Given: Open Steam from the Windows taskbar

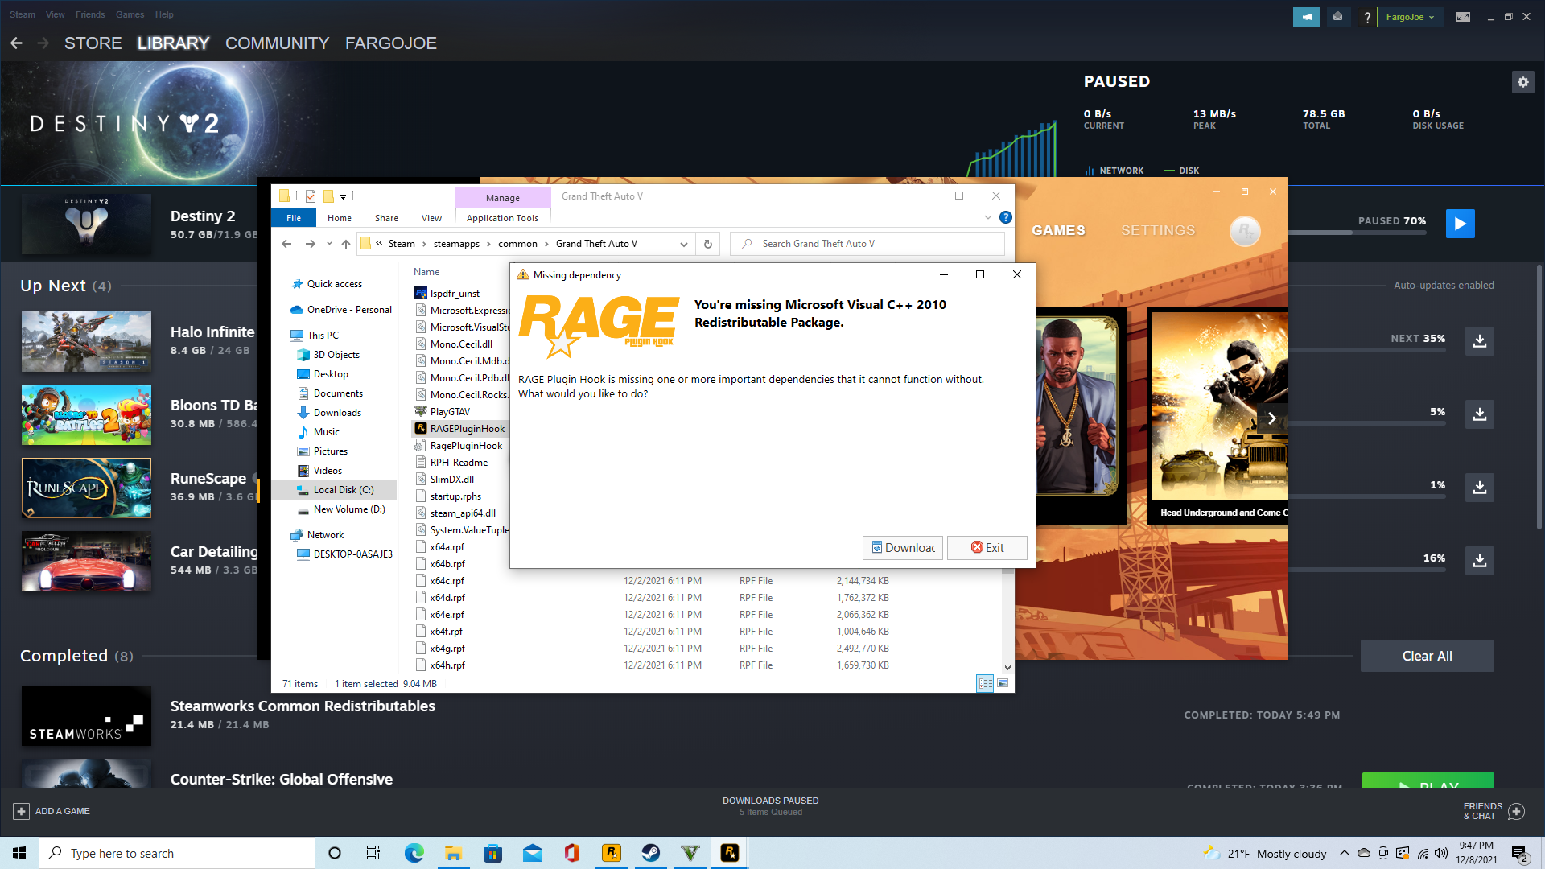Looking at the screenshot, I should 651,853.
